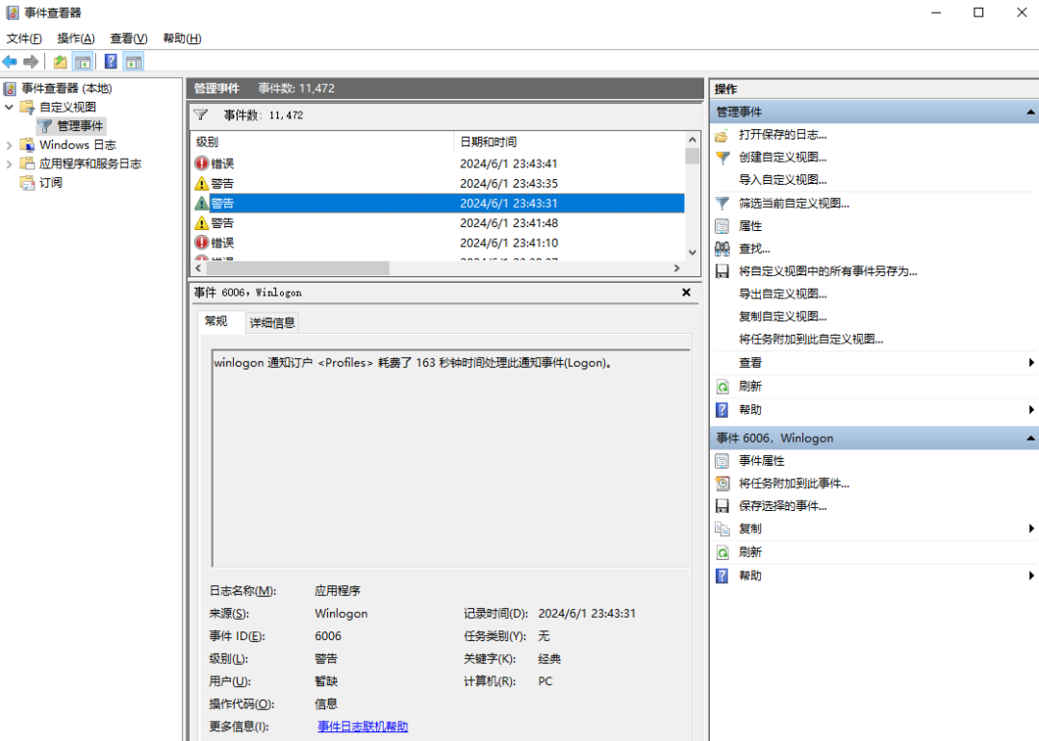The height and width of the screenshot is (741, 1039).
Task: Expand the 复制 submenu arrow
Action: tap(1031, 528)
